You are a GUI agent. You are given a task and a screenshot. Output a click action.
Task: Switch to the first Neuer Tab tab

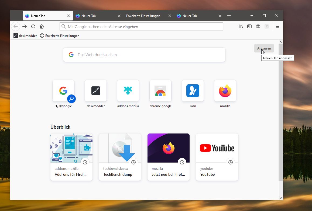point(48,16)
